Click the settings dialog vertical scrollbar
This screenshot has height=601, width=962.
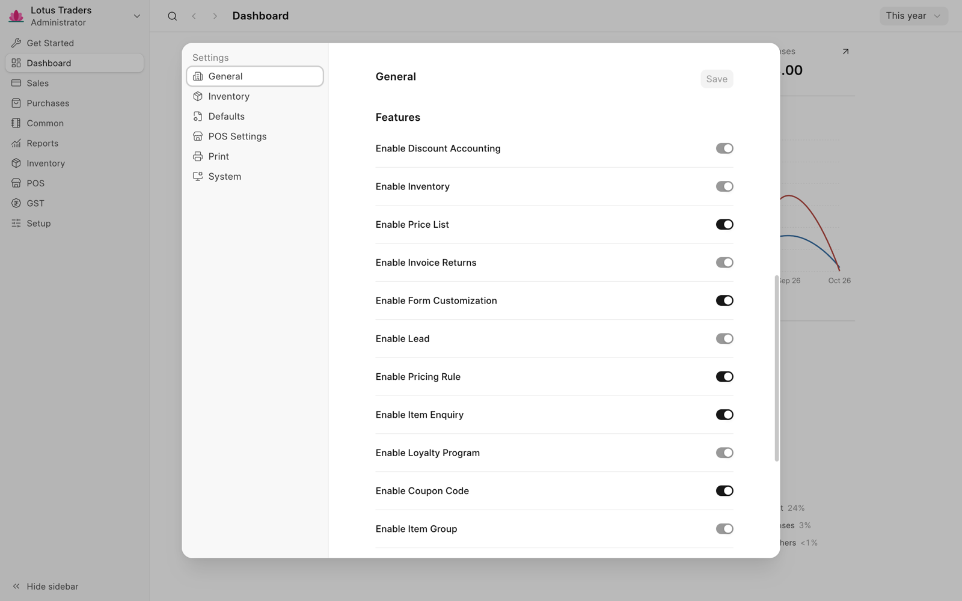tap(777, 368)
